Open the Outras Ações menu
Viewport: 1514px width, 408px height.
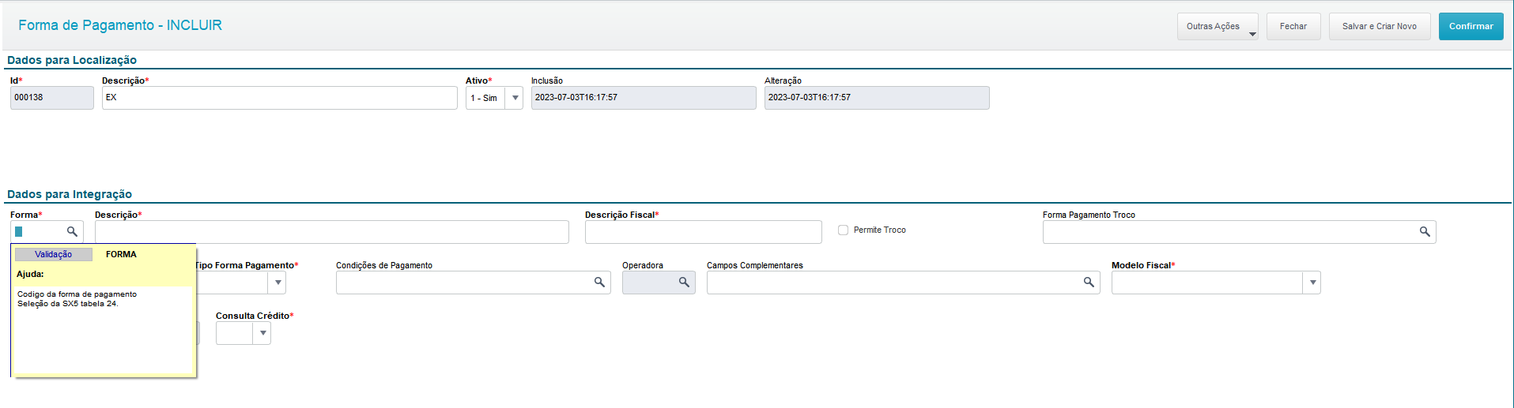(1217, 26)
